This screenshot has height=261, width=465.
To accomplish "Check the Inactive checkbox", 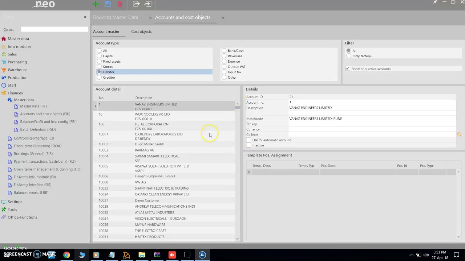I will pos(248,145).
